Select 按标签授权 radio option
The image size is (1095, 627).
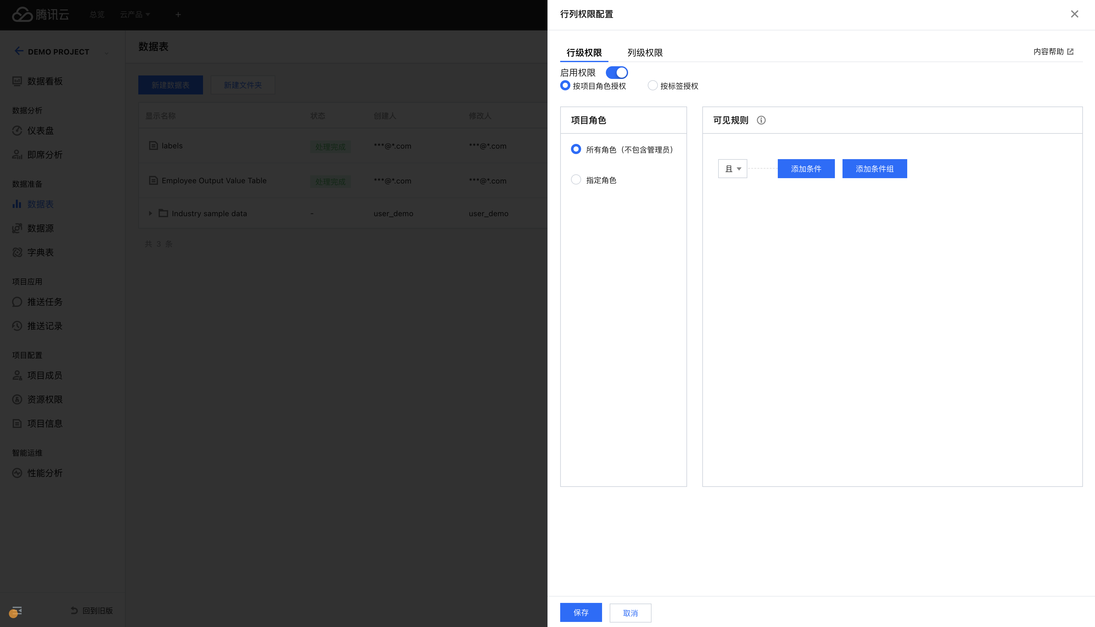click(652, 86)
